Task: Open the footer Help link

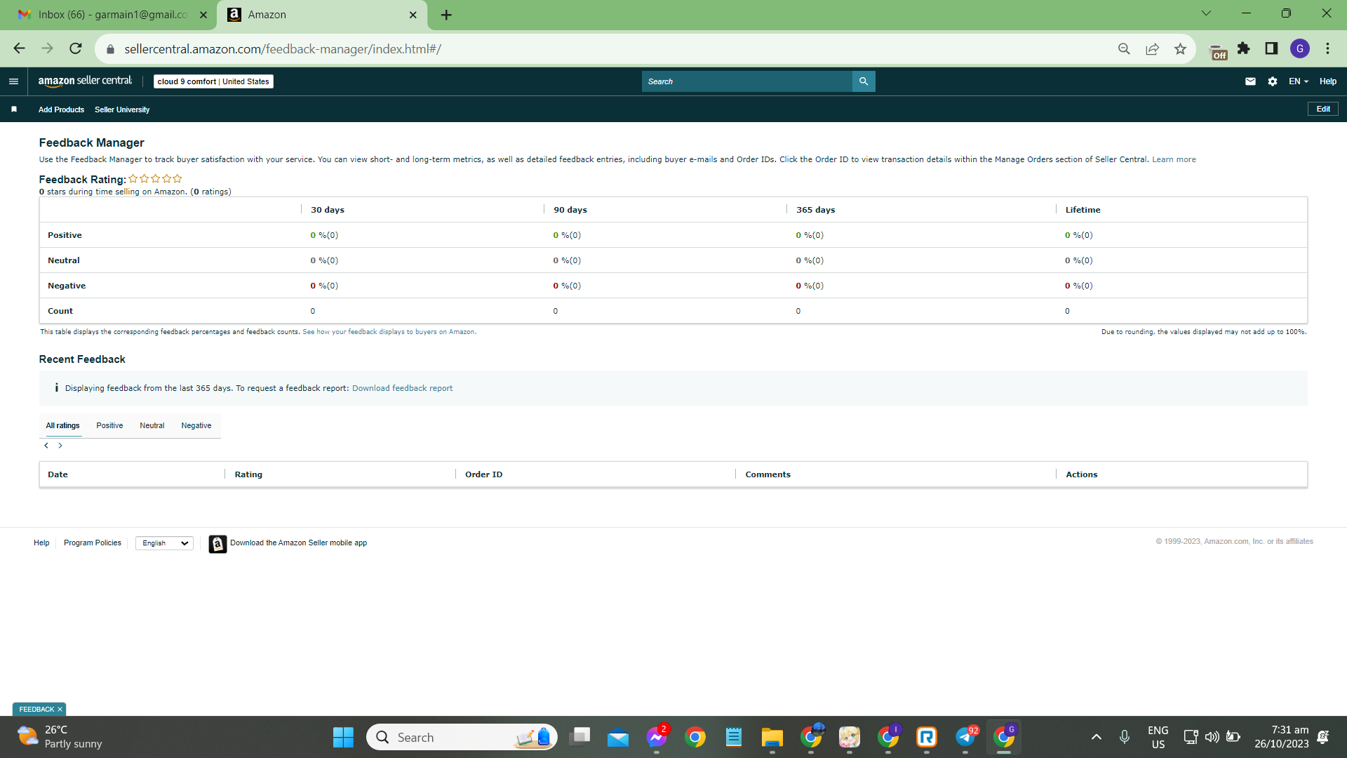Action: coord(41,543)
